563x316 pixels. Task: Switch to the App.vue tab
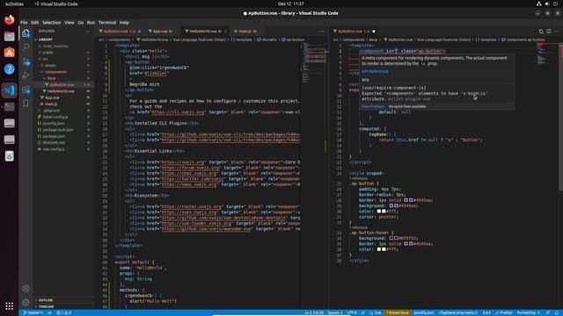pos(160,32)
